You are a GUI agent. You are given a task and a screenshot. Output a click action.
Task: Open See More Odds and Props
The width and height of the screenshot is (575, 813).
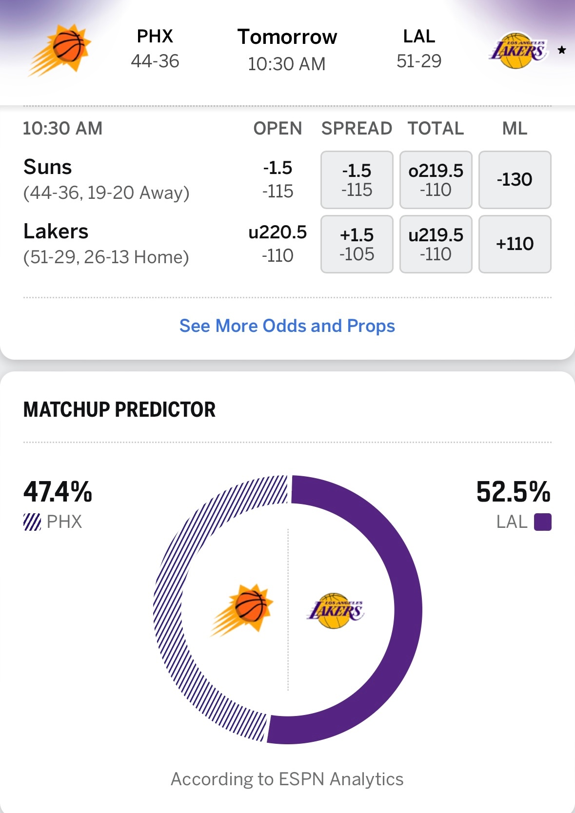(x=287, y=326)
